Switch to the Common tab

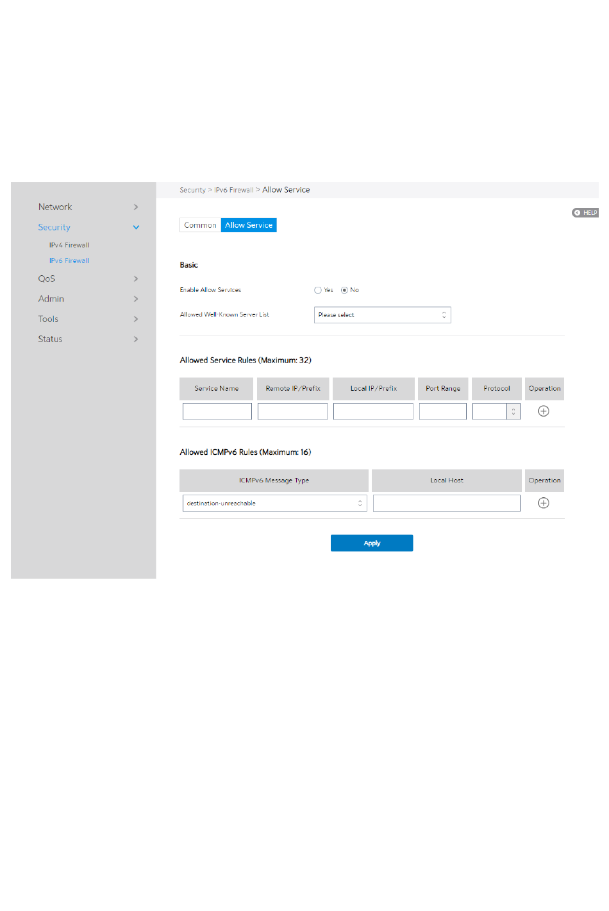coord(200,225)
